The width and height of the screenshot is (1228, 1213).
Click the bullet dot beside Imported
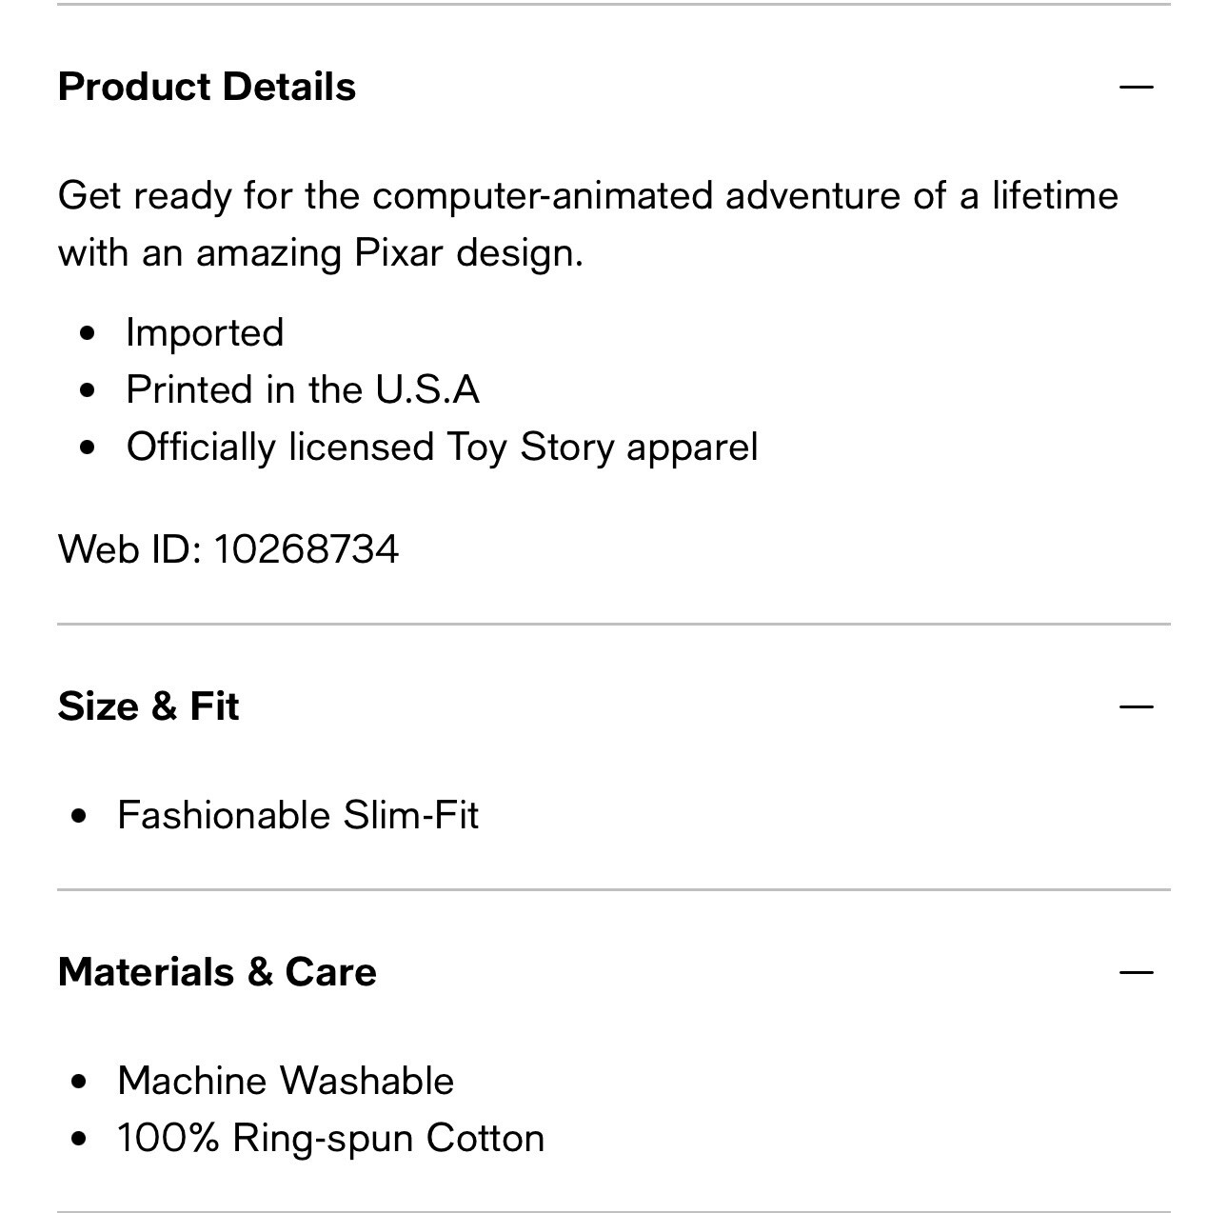pos(89,333)
